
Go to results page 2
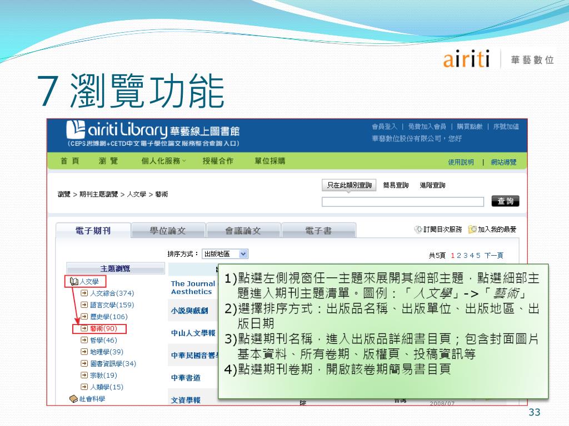point(458,255)
